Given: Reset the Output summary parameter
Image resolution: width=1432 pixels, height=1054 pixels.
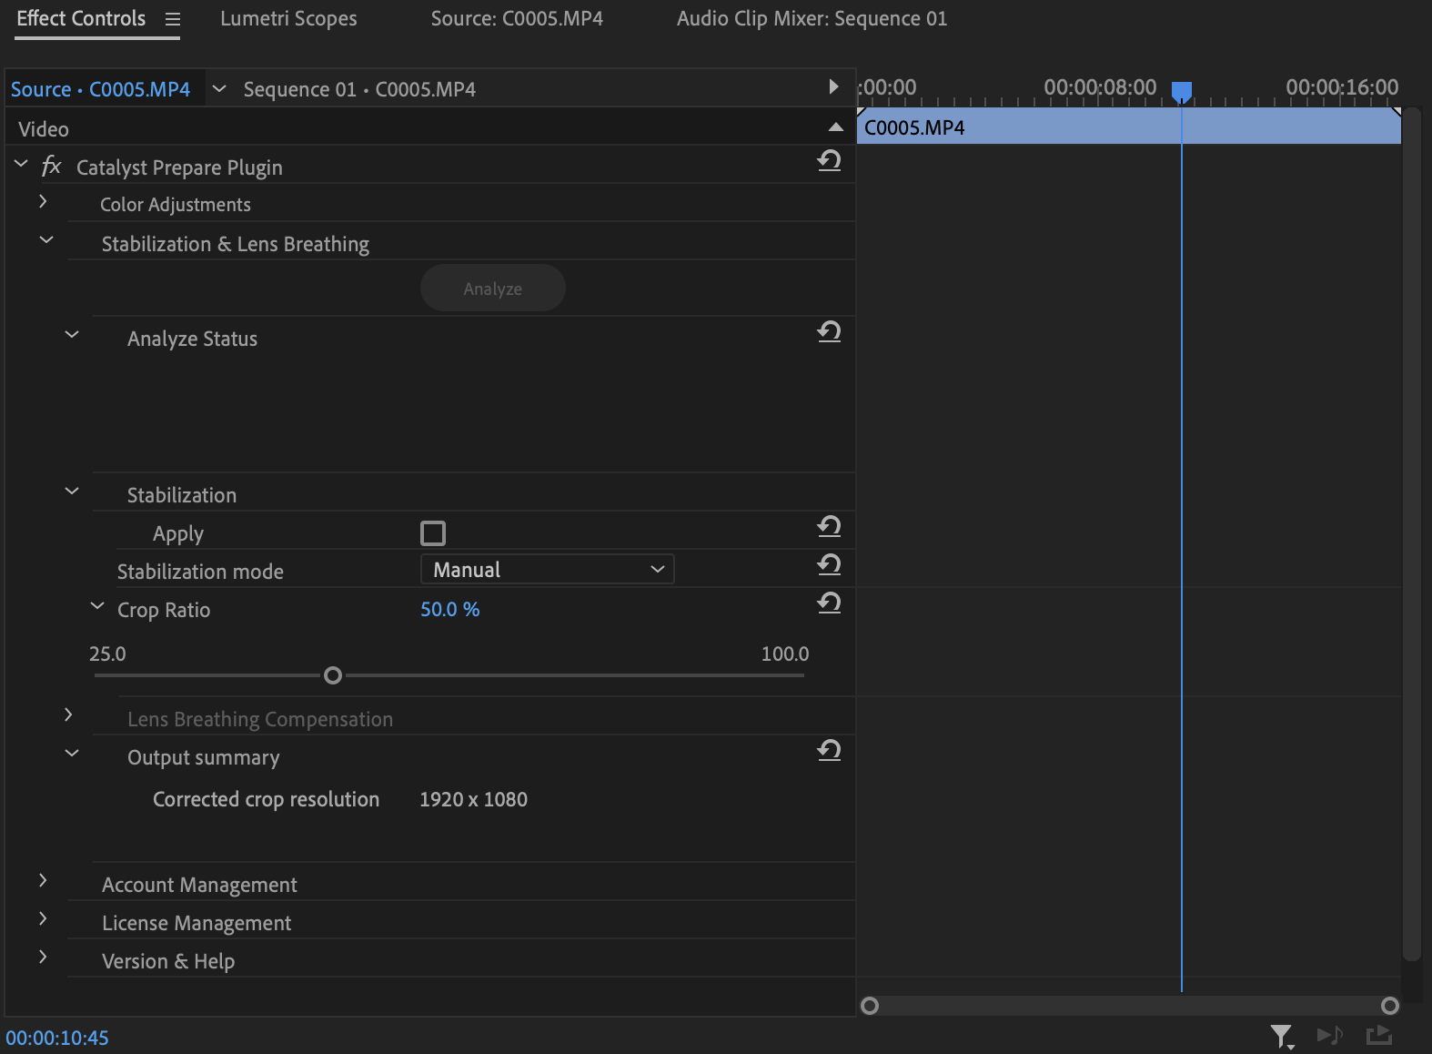Looking at the screenshot, I should (829, 751).
